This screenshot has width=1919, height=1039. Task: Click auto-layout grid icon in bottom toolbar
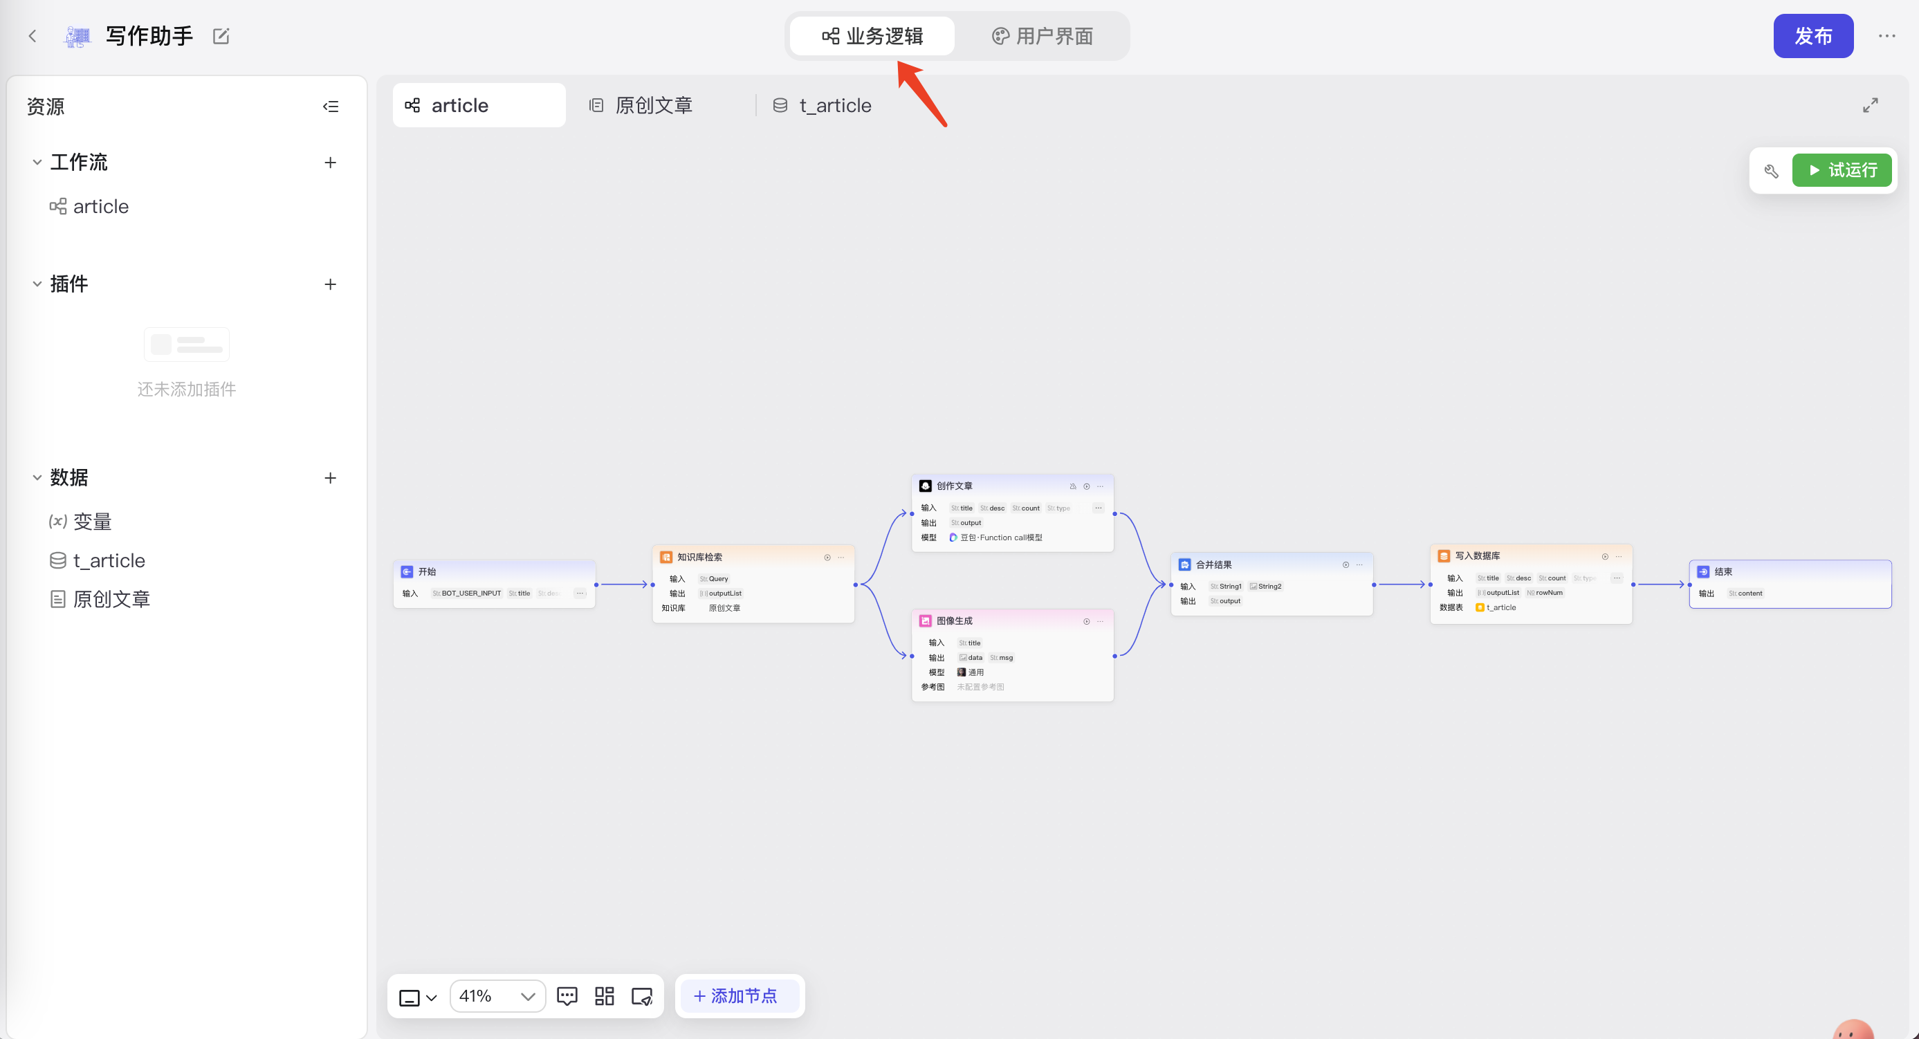coord(604,996)
